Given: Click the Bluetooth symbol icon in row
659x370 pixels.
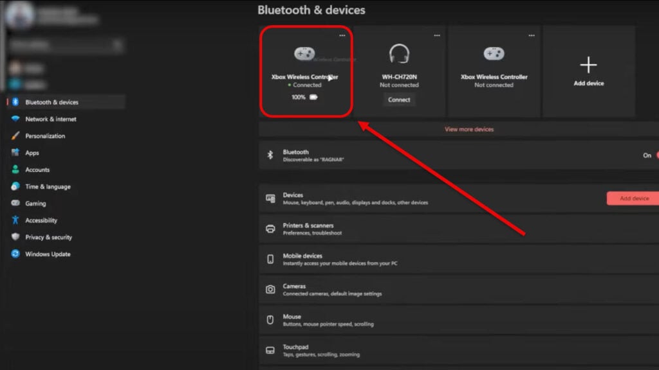Looking at the screenshot, I should (x=270, y=155).
